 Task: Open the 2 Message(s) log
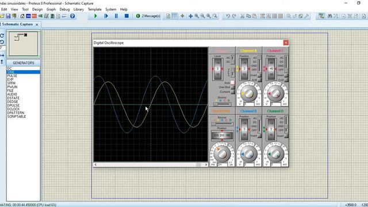pos(148,16)
